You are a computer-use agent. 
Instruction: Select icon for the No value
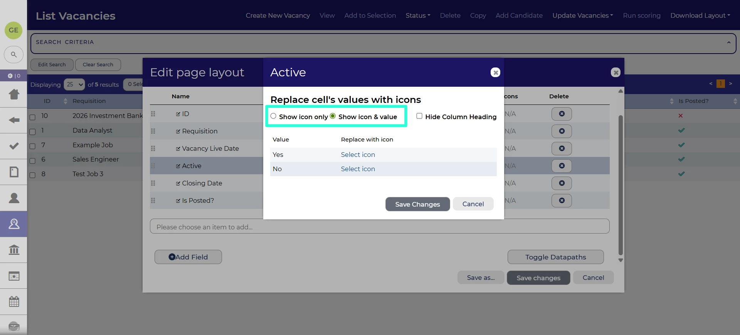358,169
